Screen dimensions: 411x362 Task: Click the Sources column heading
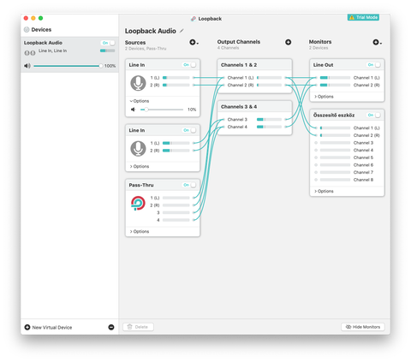pos(135,43)
